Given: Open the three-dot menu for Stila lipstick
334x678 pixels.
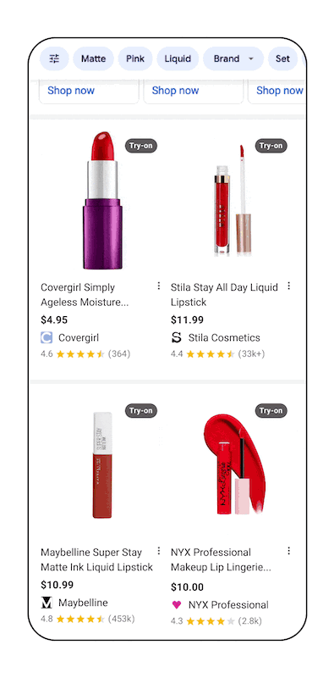Looking at the screenshot, I should (288, 286).
